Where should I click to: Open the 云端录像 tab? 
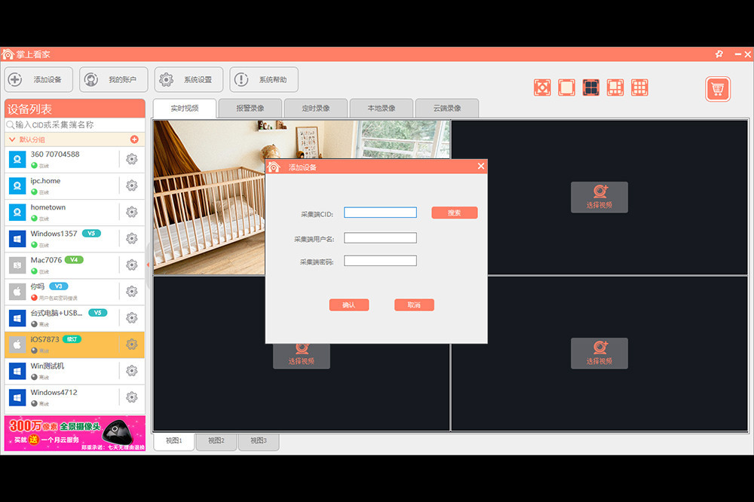[446, 108]
